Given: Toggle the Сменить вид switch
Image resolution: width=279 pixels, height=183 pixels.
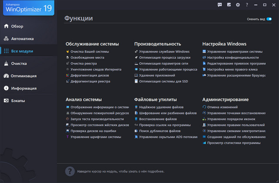Looking at the screenshot, I should (x=269, y=19).
